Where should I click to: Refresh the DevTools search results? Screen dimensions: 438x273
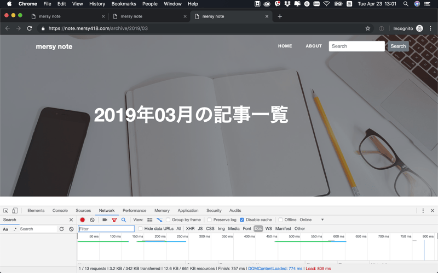coord(62,229)
